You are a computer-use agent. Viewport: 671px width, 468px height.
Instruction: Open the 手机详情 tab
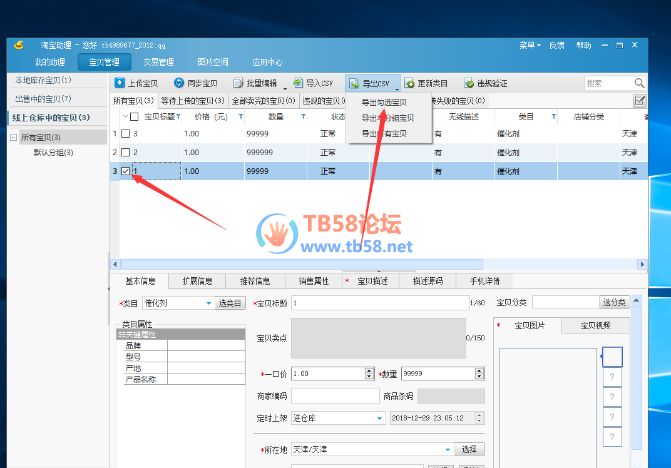[x=484, y=281]
